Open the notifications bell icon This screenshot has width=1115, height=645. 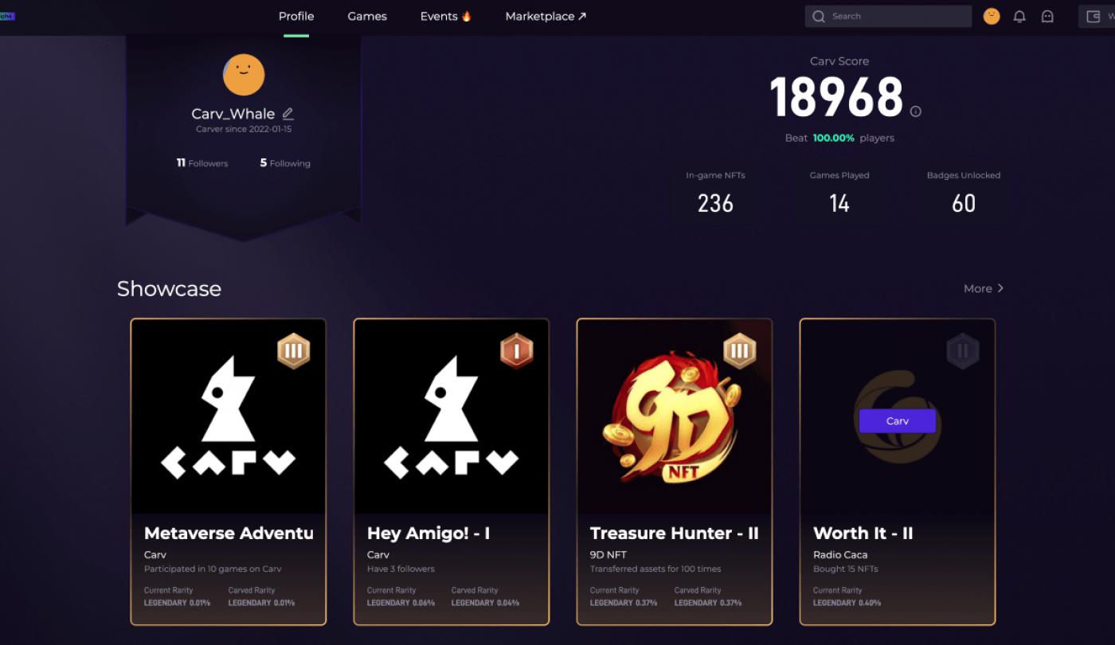point(1019,16)
